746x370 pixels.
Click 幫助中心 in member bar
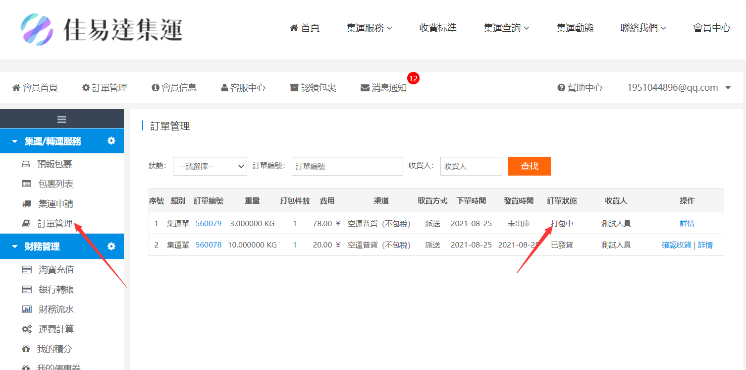click(580, 87)
